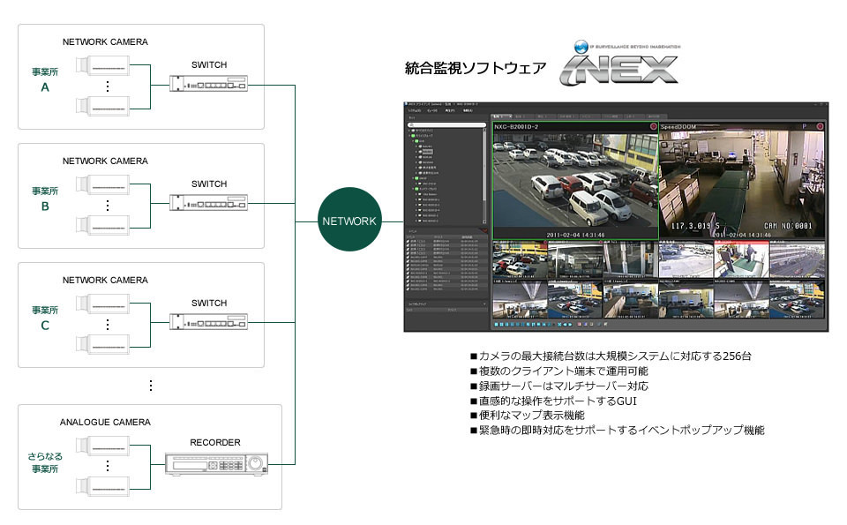This screenshot has height=525, width=847.
Task: Click the lower network camera in 事業所 A
Action: click(x=102, y=107)
